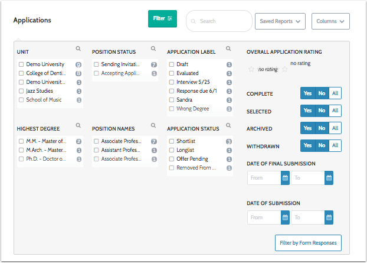Click Final Submission To date field
Screen dimensions: 367x263
[x=308, y=178]
